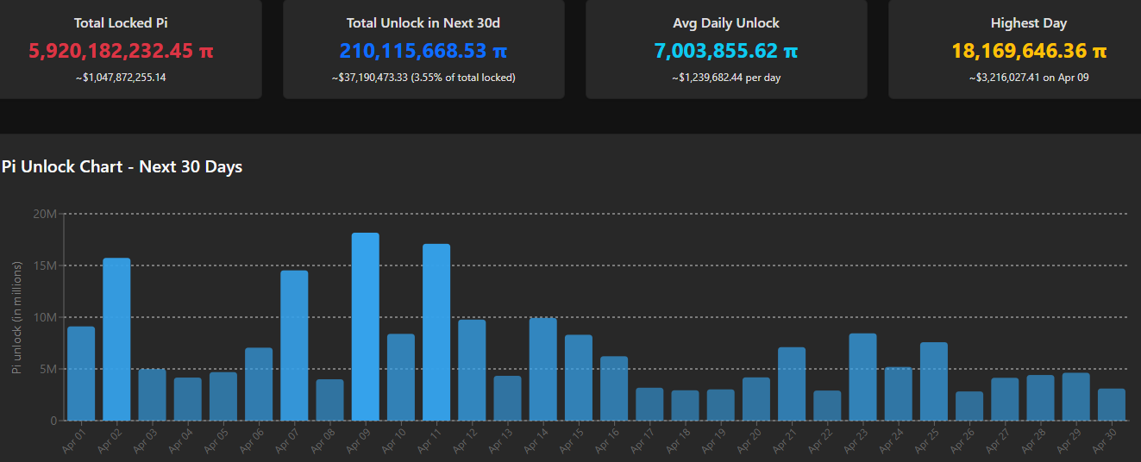Click the red 5,920,182,232.45 π value

point(121,51)
